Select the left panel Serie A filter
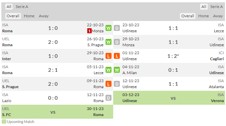Viewport: 226px width, 126px height. (x=22, y=7)
